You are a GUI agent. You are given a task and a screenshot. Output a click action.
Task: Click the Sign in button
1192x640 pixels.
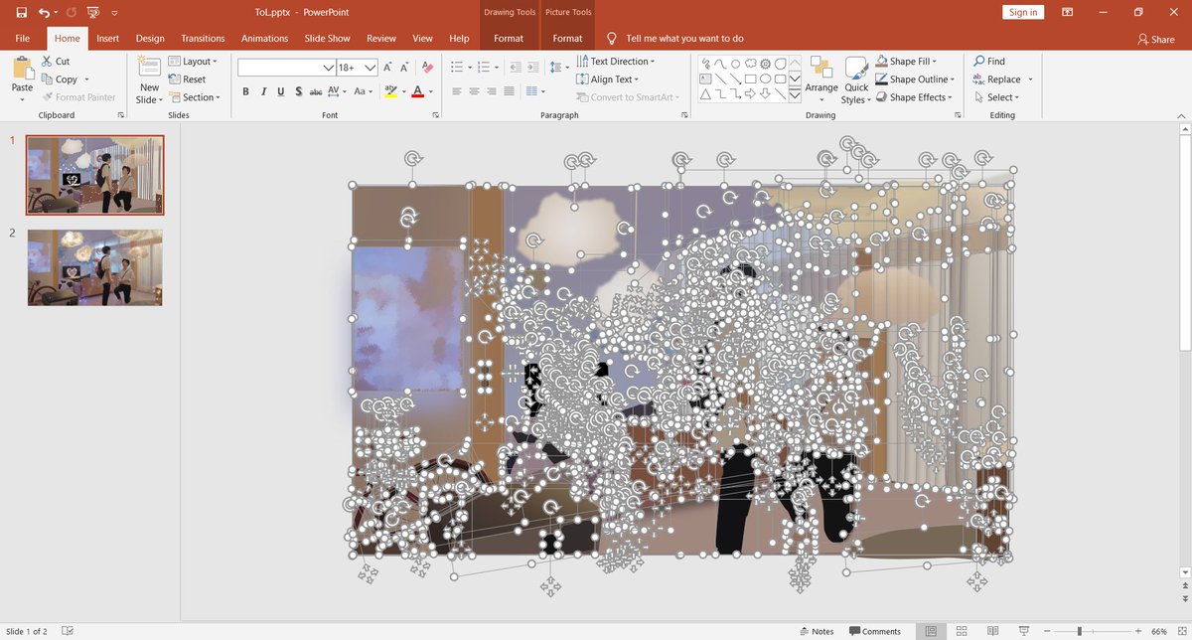click(1022, 13)
